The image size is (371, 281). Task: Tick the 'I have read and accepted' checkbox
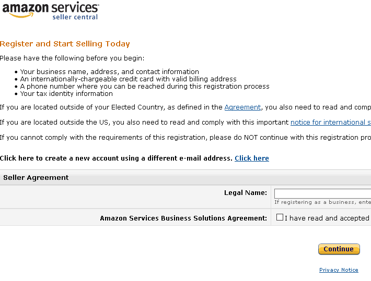coord(280,217)
